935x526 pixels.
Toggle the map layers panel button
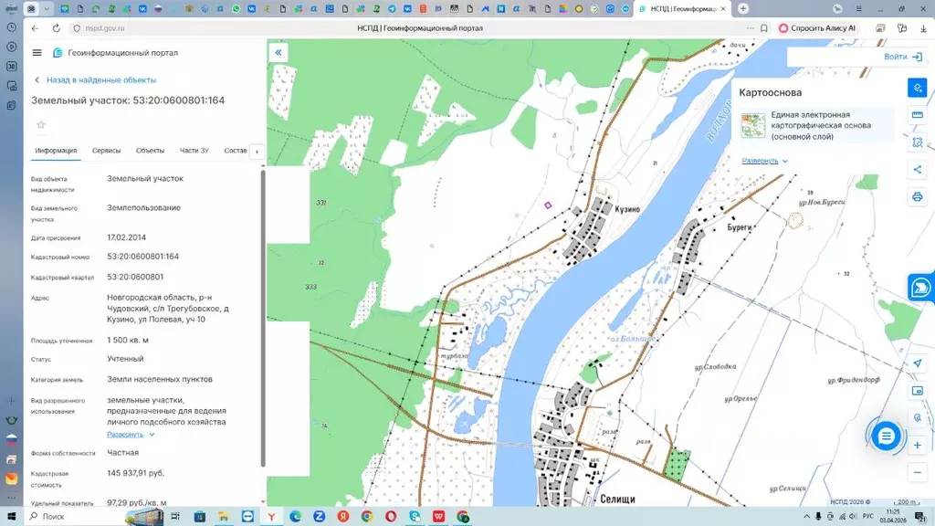pyautogui.click(x=918, y=88)
